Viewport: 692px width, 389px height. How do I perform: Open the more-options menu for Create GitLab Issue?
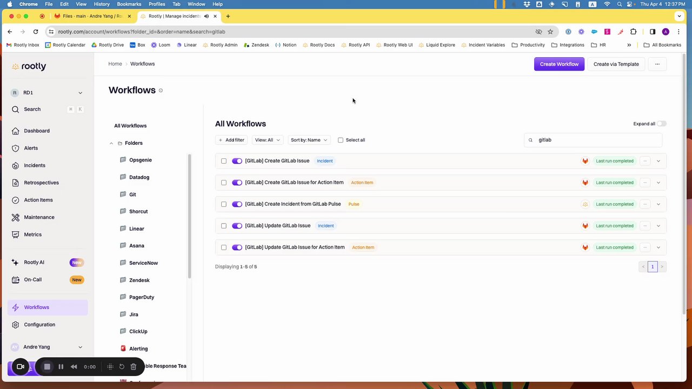click(x=645, y=161)
